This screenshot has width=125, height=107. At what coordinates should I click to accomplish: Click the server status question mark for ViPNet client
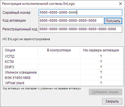click(101, 83)
